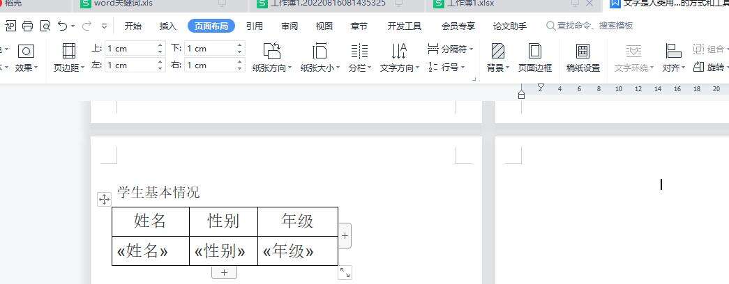Click the print icon in quick access toolbar
Screen dimensions: 729x284
pos(27,26)
